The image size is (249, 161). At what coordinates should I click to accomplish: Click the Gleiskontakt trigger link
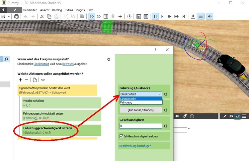(41, 64)
